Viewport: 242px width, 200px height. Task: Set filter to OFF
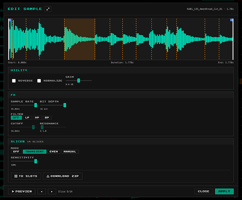click(16, 117)
